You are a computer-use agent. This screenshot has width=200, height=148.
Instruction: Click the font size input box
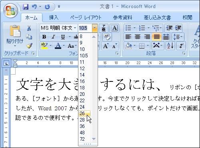[85, 28]
